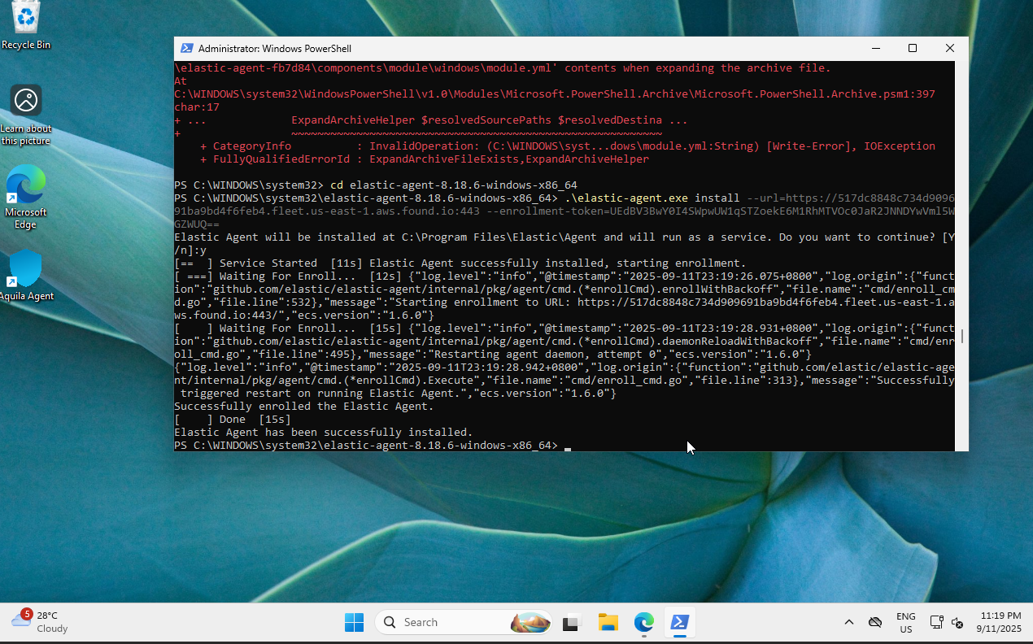
Task: Open the Windows Start menu
Action: pyautogui.click(x=355, y=622)
